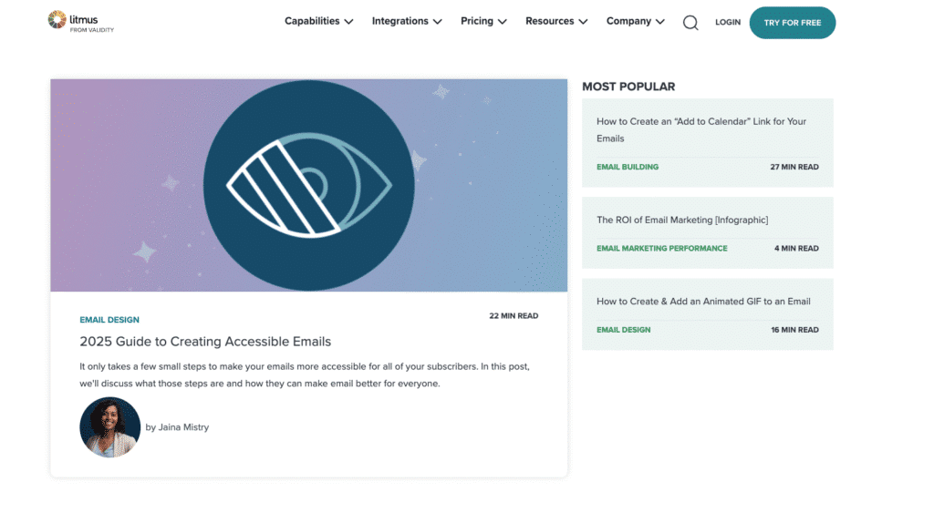Screen dimensions: 934x513
Task: Open the search magnifier icon
Action: point(690,23)
